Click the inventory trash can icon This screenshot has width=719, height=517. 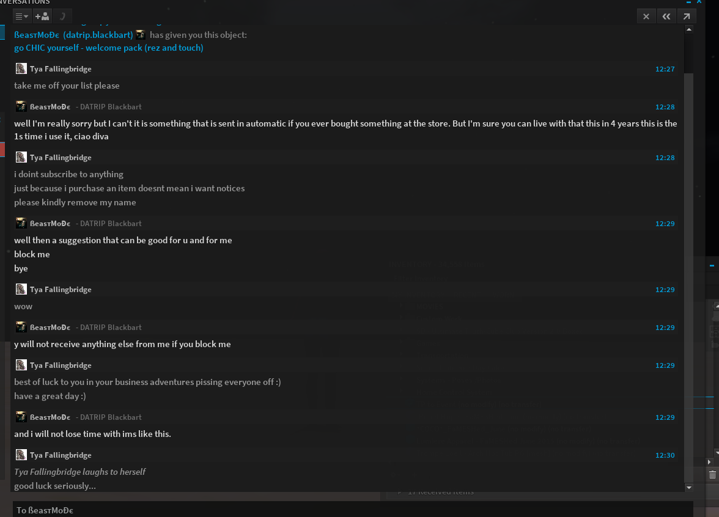point(712,474)
